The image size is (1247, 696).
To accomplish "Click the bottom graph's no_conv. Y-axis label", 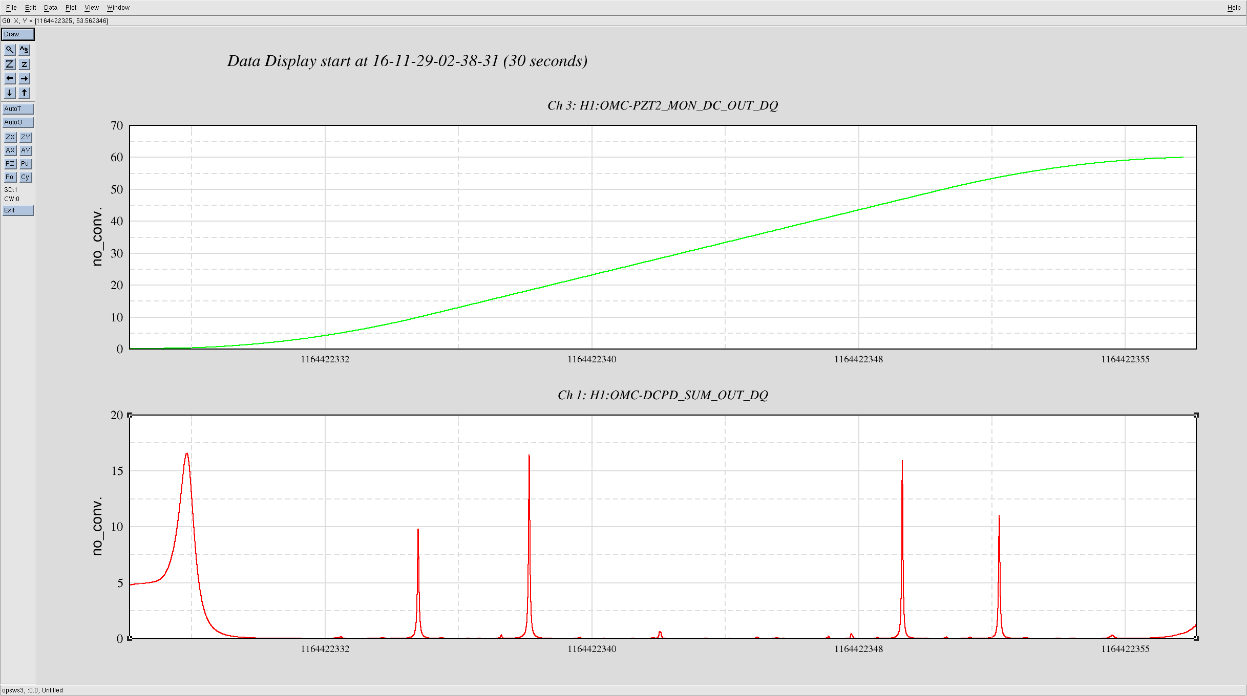I will 97,527.
